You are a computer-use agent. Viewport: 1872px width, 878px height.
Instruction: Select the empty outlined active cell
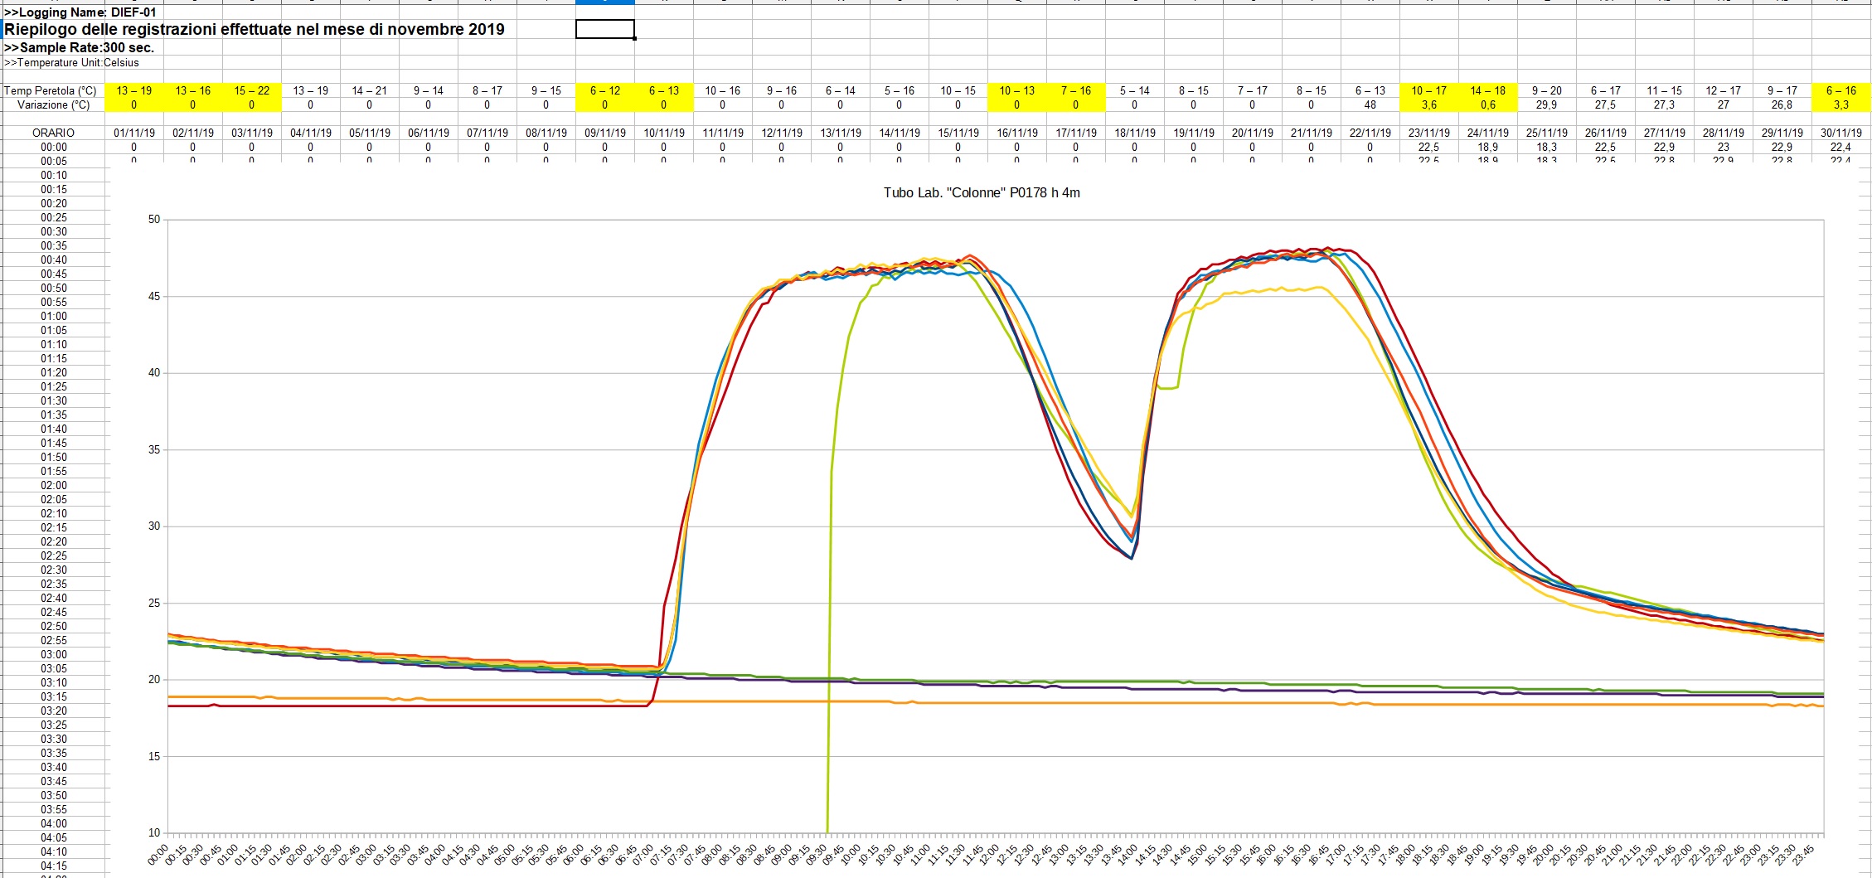tap(604, 30)
